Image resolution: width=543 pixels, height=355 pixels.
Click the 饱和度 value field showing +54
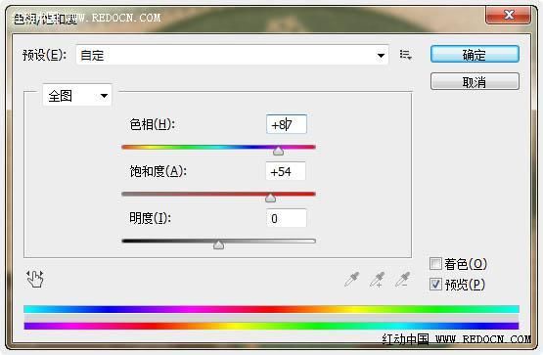pos(286,171)
